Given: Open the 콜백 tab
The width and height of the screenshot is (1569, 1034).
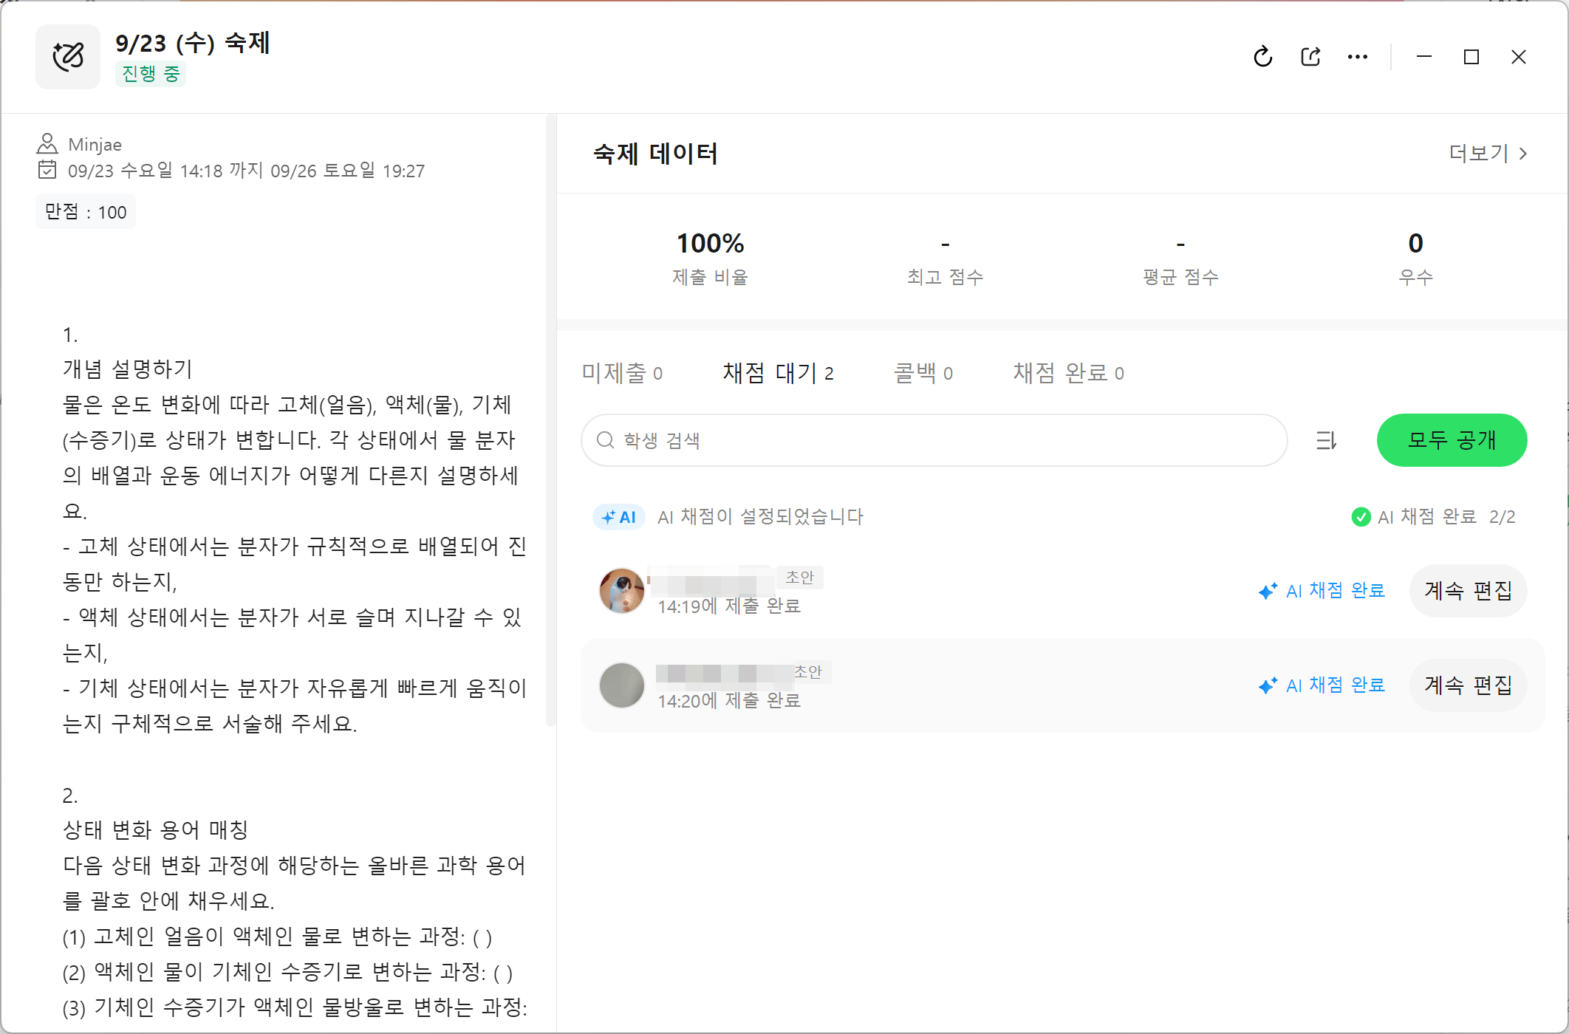Looking at the screenshot, I should (923, 373).
